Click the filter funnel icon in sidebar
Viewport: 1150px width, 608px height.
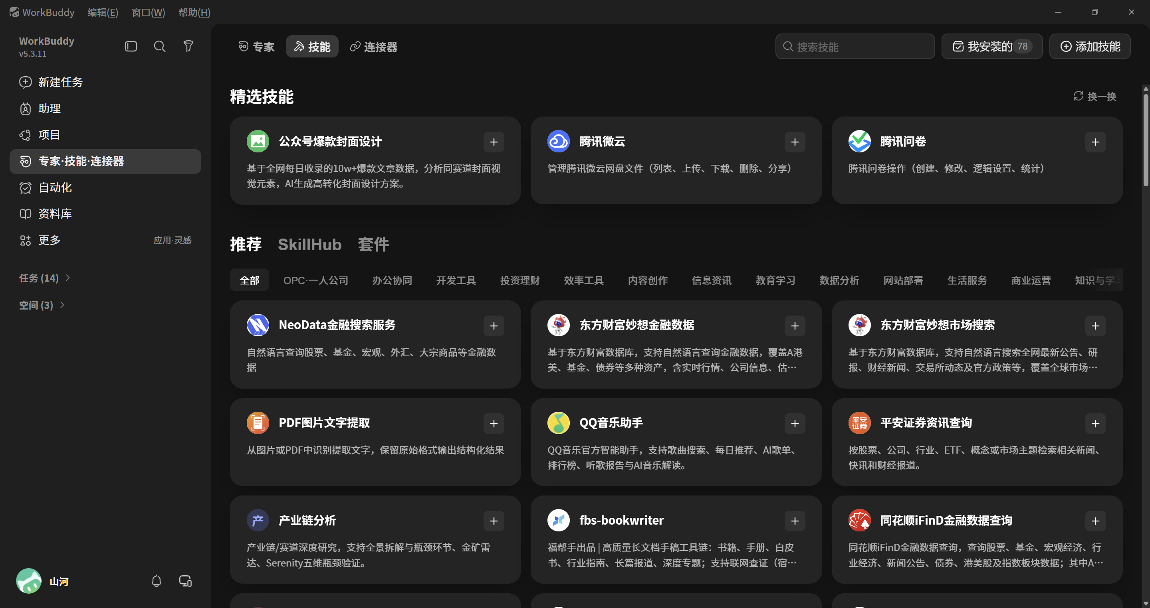188,46
